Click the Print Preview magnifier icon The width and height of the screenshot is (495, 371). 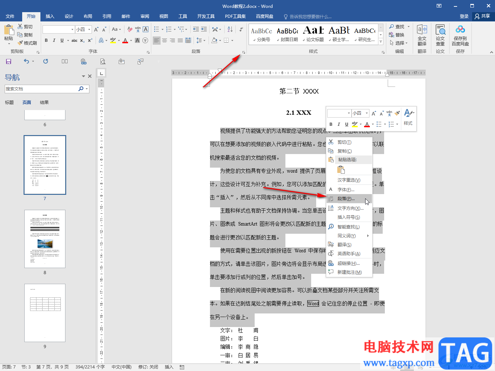103,61
